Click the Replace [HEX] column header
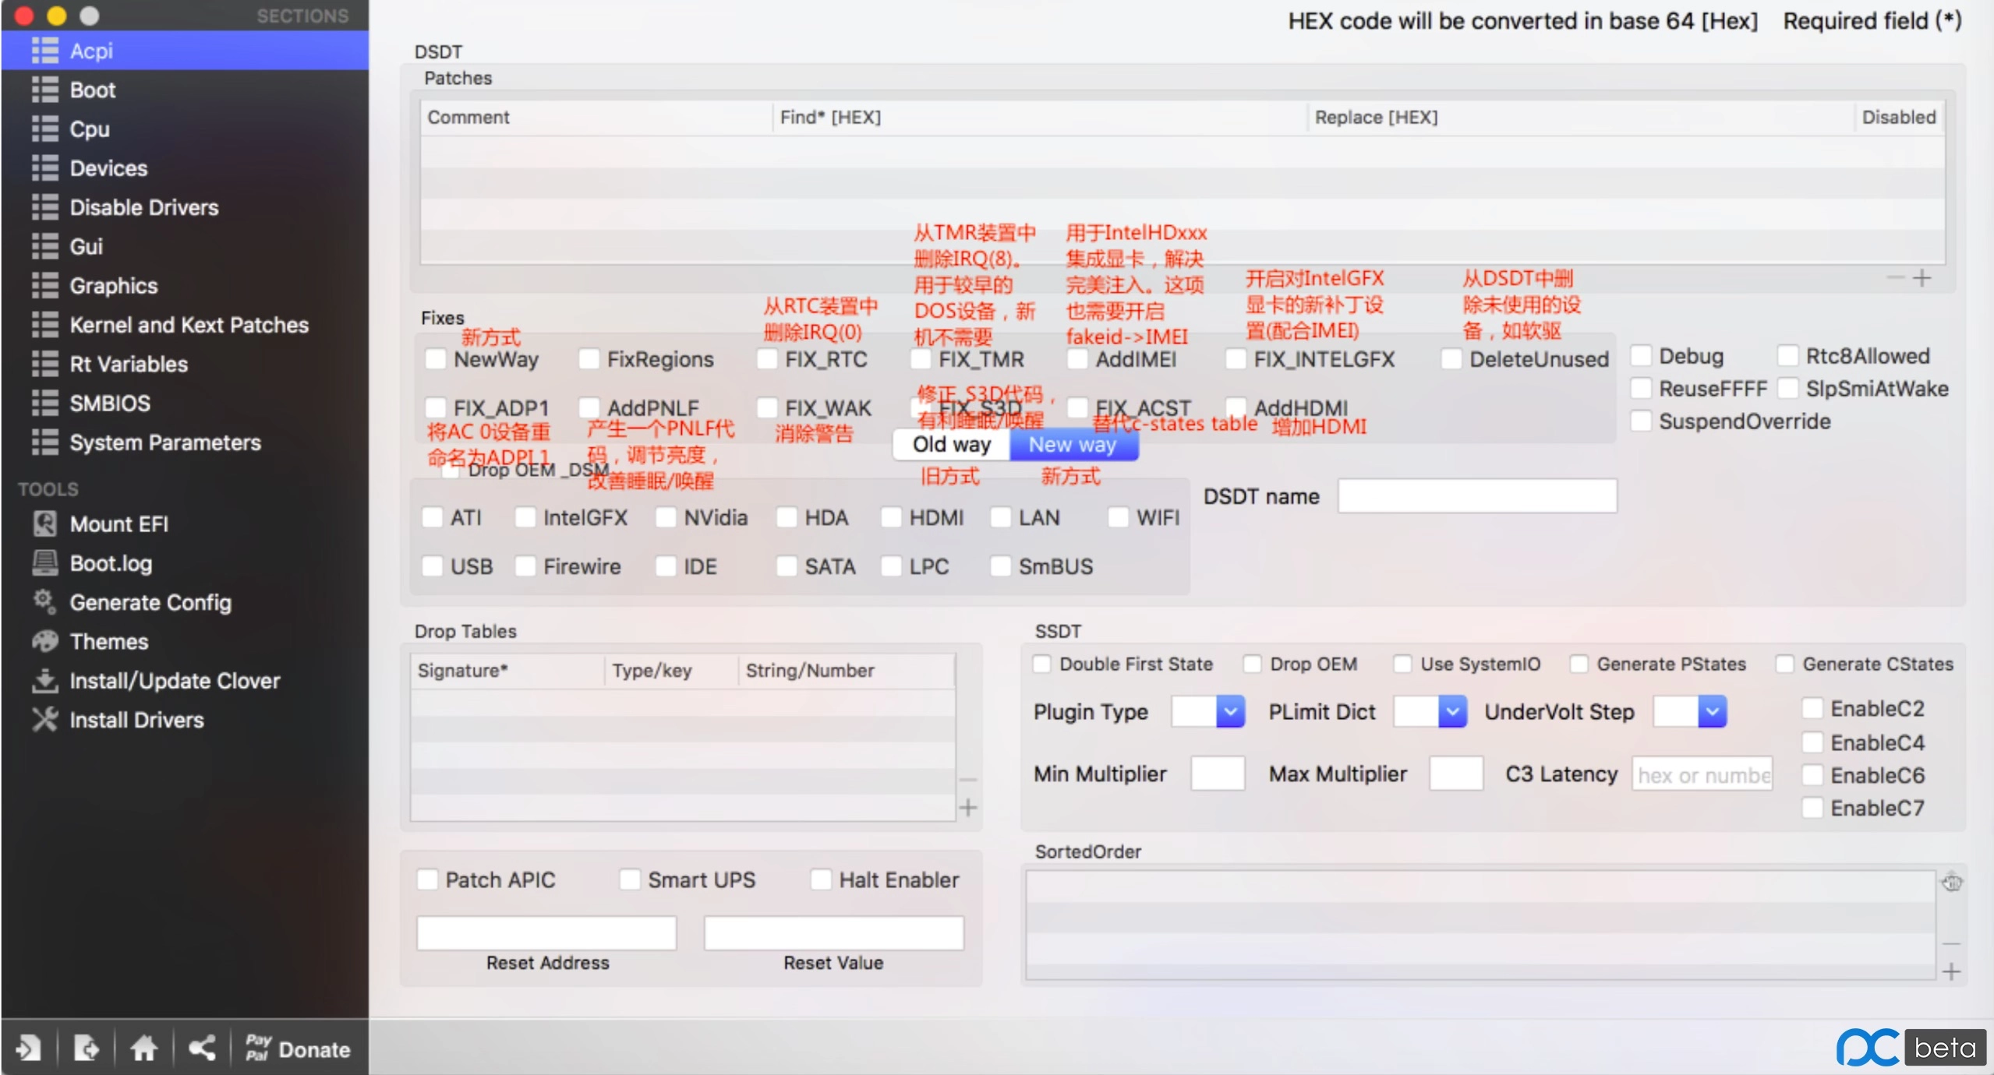Viewport: 1994px width, 1075px height. click(1581, 117)
